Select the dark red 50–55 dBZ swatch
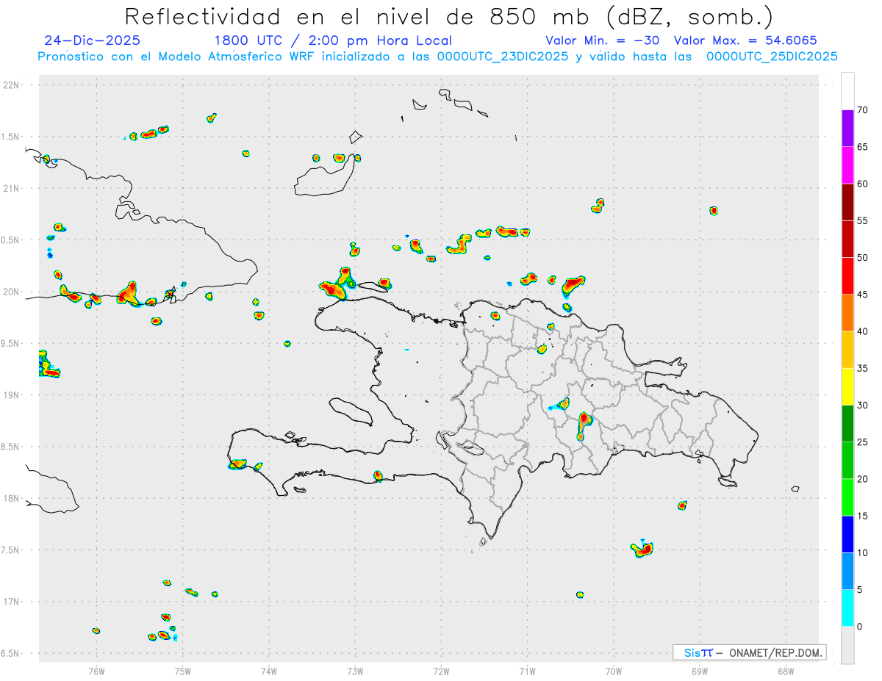Viewport: 882px width, 681px height. pos(847,239)
